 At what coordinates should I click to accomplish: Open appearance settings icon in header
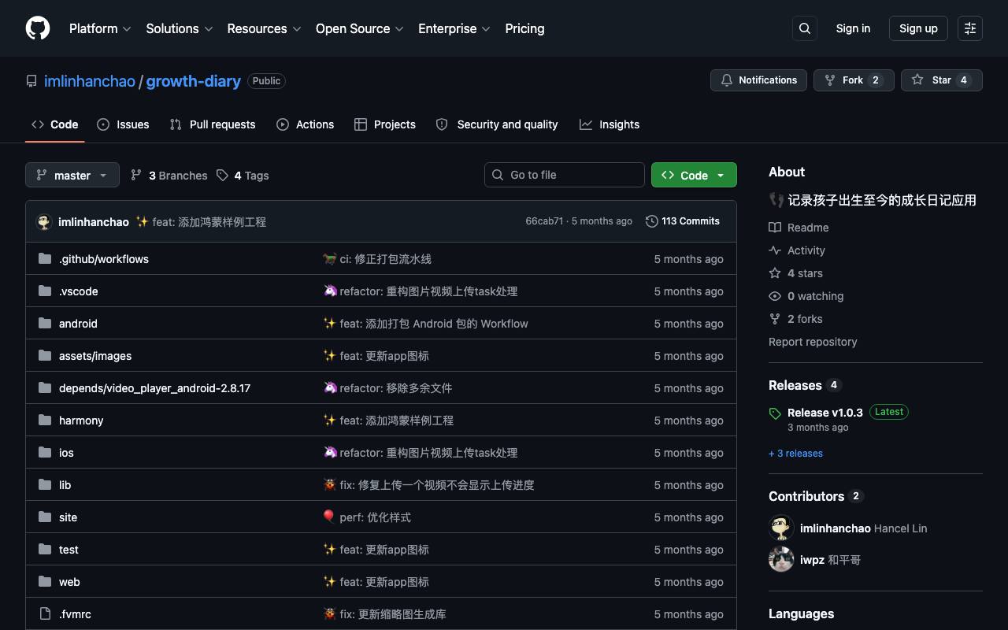(970, 28)
